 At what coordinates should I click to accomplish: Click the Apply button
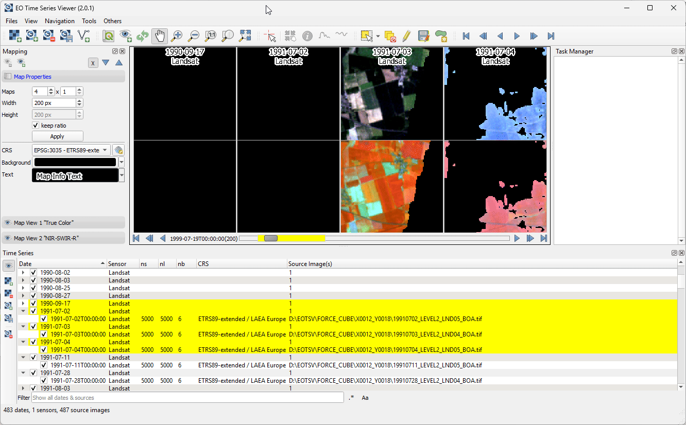(57, 136)
